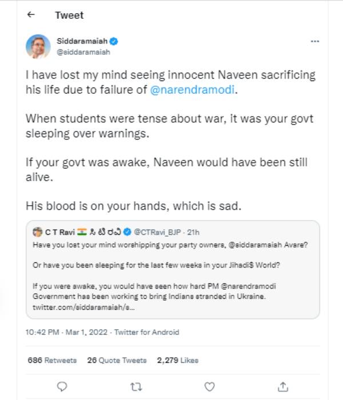This screenshot has height=400, width=343.
Task: Click C T Ravi's small avatar
Action: click(x=38, y=231)
